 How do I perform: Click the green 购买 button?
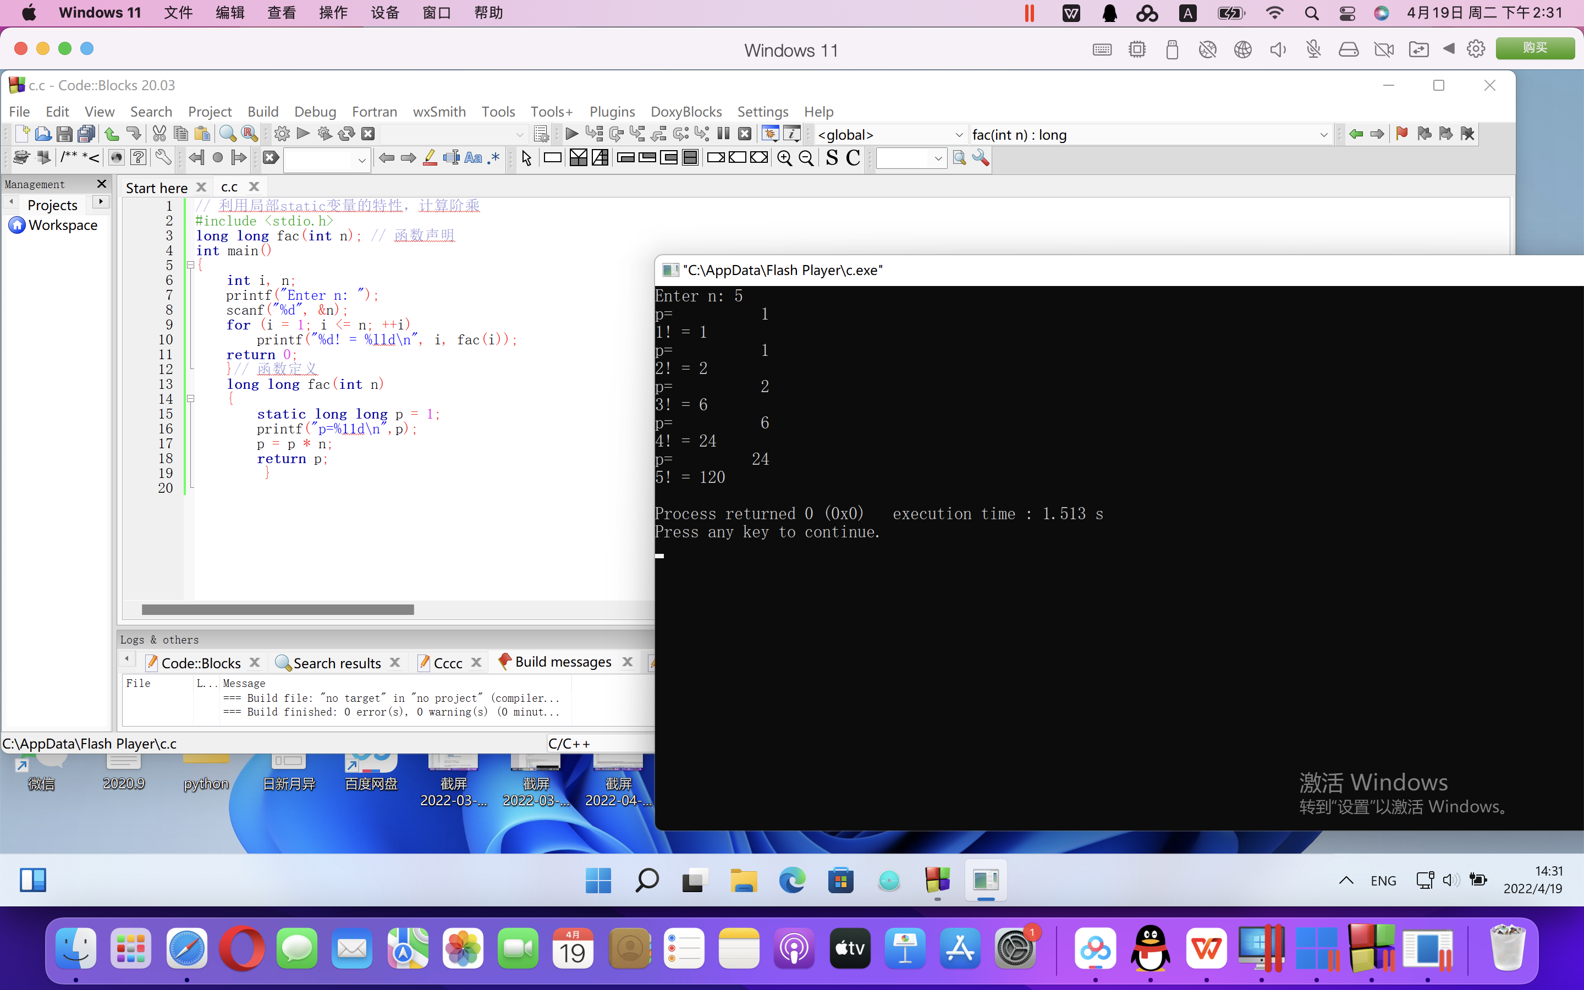[x=1535, y=48]
